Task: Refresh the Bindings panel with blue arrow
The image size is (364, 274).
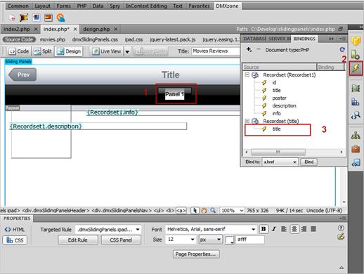Action: click(x=342, y=49)
